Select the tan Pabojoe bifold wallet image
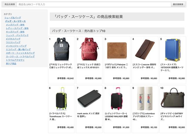Screen dimensions: 188x135 click(117, 50)
